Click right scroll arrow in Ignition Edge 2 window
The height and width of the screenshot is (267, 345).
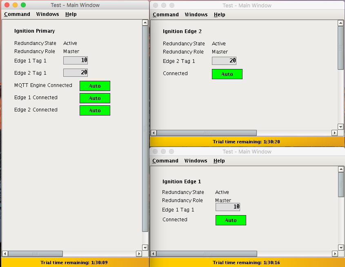(334, 133)
